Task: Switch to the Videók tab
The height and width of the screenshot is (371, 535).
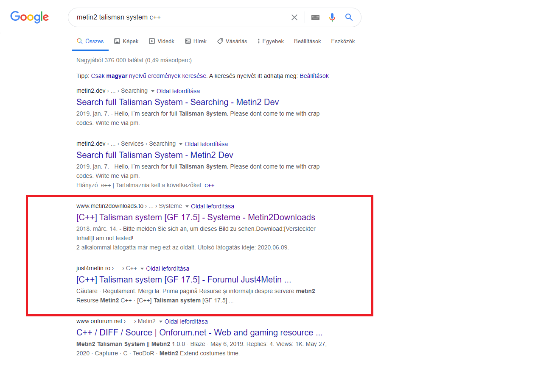Action: [162, 42]
